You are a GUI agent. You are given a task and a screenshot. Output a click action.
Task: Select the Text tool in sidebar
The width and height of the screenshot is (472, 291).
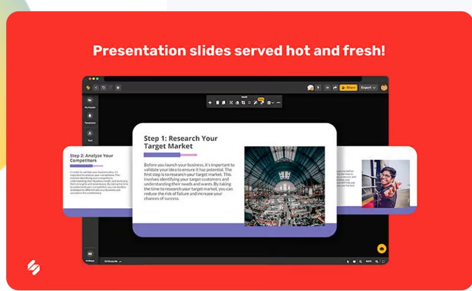90,136
